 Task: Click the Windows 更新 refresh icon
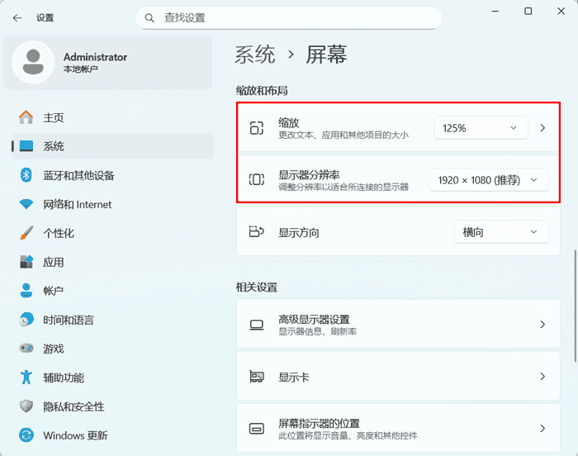click(26, 435)
